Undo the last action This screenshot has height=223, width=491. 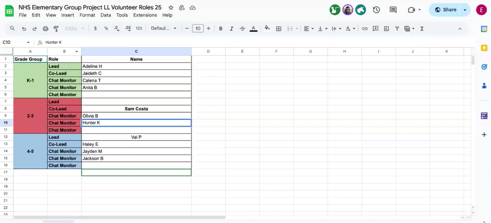click(24, 28)
